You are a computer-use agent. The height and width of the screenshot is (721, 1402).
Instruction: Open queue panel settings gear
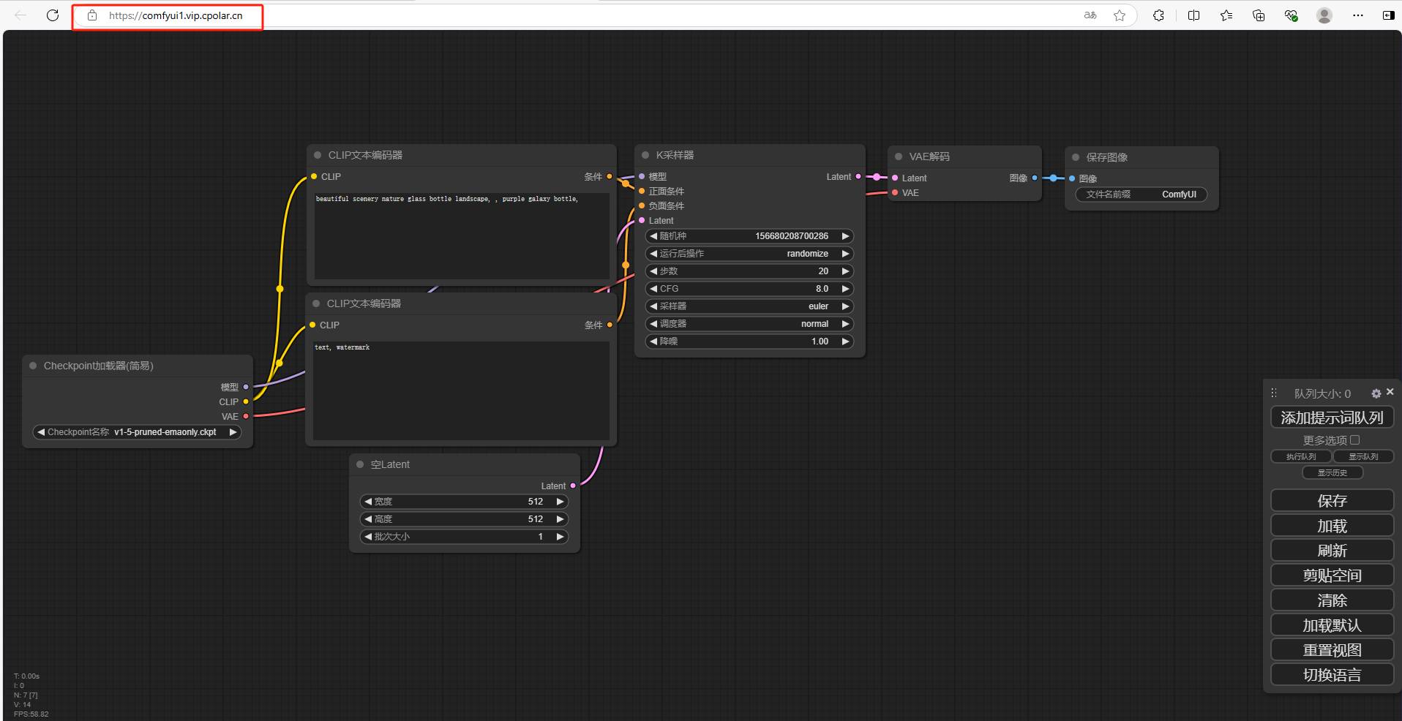(x=1376, y=393)
